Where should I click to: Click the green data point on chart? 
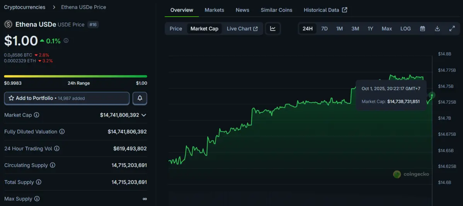coord(432,95)
